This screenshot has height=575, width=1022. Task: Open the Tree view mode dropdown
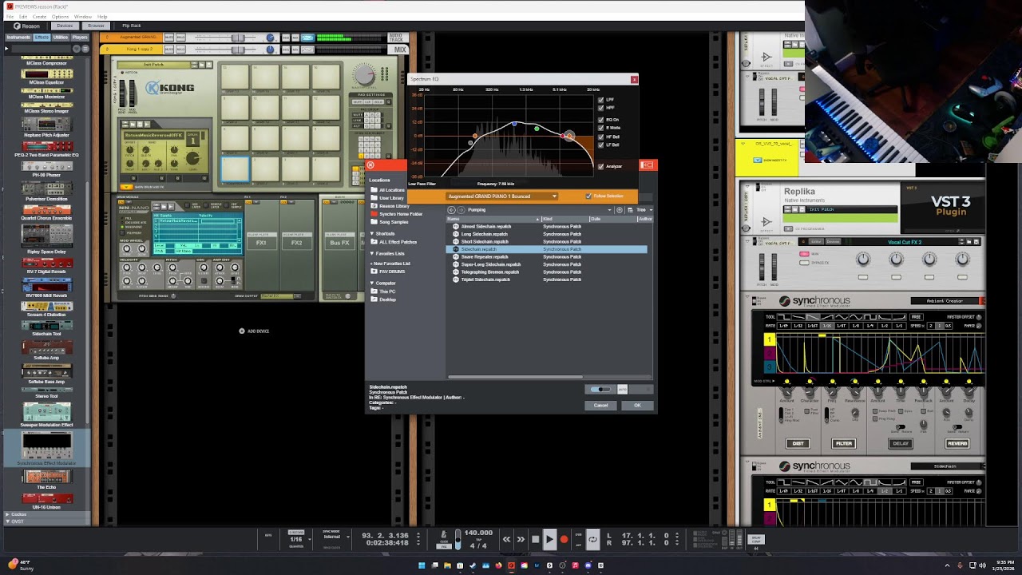[x=640, y=210]
